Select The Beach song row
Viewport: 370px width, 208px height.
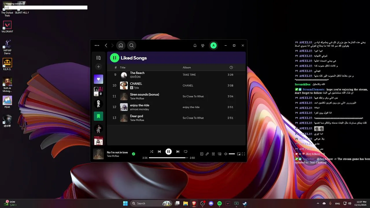click(x=176, y=75)
